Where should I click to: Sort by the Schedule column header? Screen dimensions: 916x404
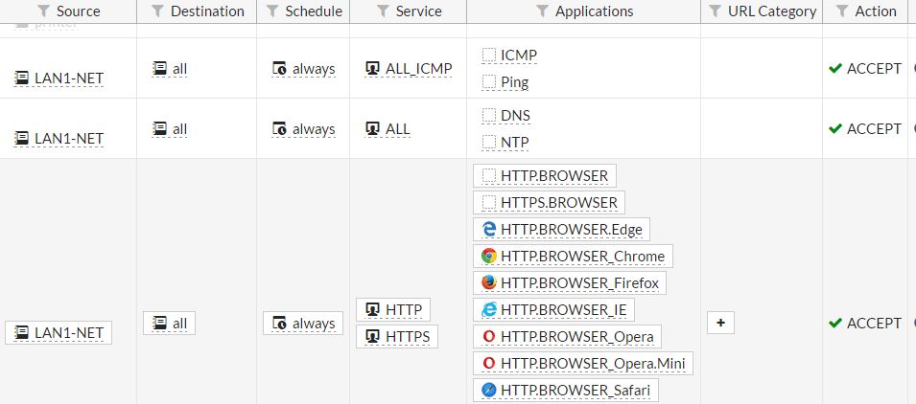[314, 11]
